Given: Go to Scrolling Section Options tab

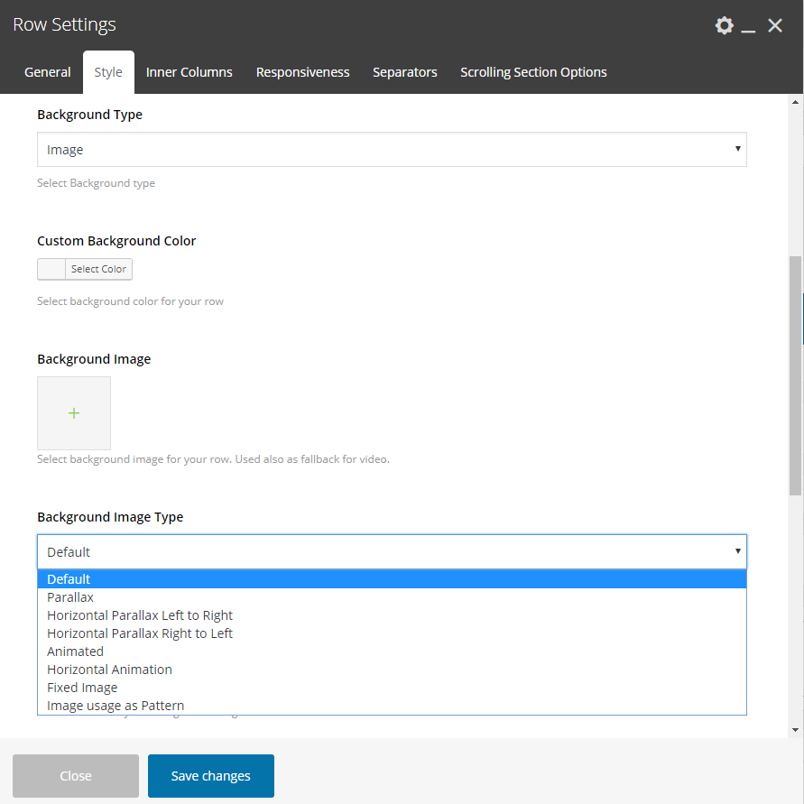Looking at the screenshot, I should click(533, 72).
